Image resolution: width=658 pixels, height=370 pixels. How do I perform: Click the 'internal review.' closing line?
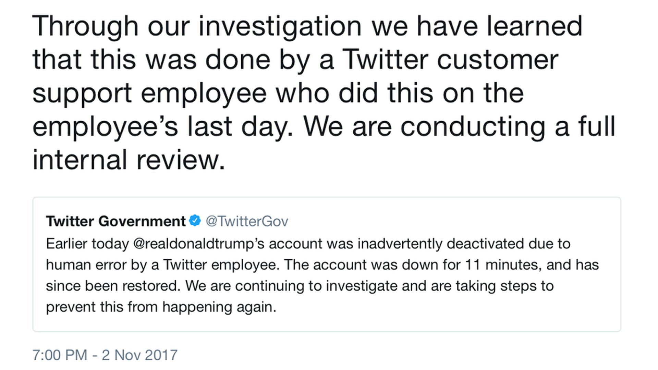point(129,160)
